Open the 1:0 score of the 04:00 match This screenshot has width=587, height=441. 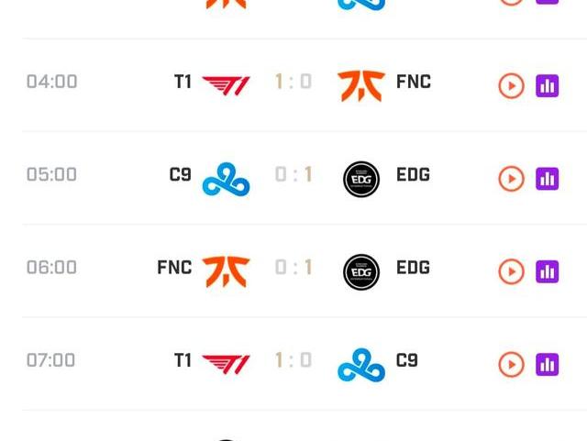pyautogui.click(x=293, y=82)
